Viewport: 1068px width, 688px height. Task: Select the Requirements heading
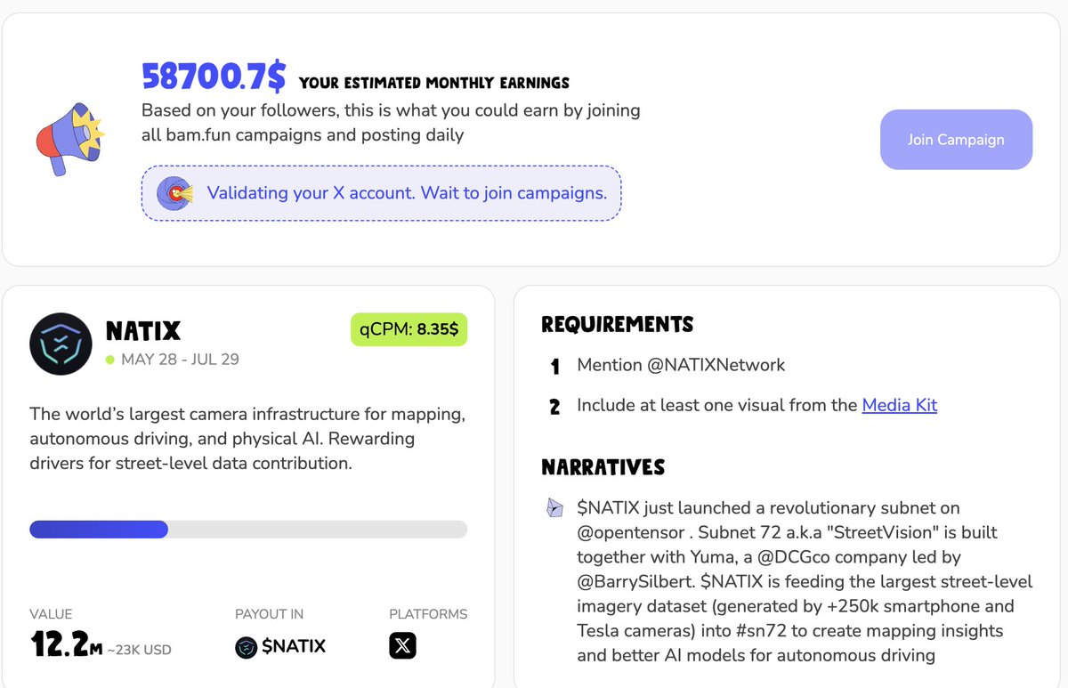618,324
